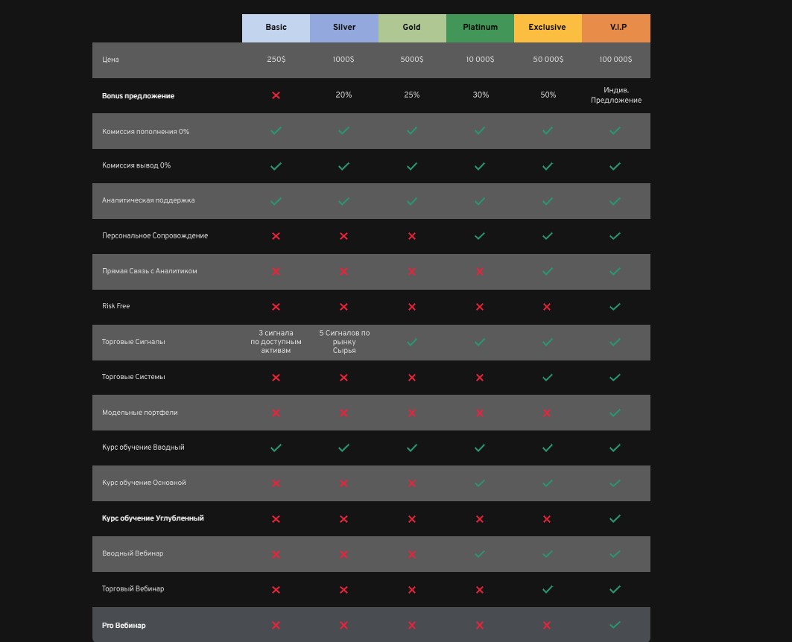This screenshot has height=642, width=792.
Task: Expand the Торговые Сигналы row
Action: coord(134,342)
